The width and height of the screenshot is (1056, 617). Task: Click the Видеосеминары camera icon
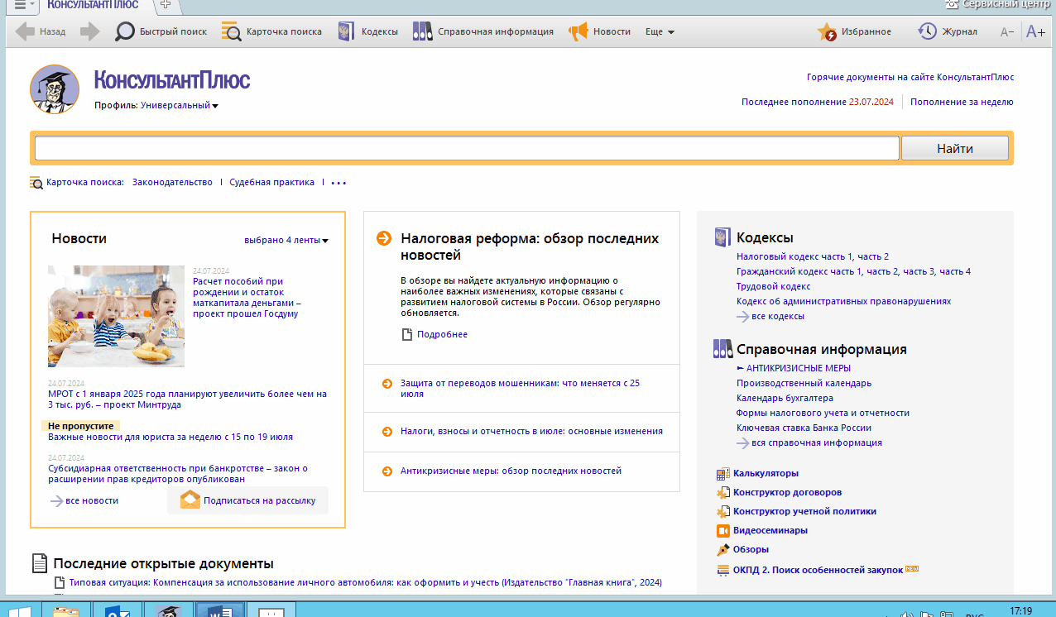722,531
